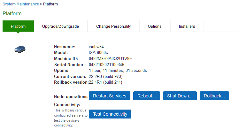Click the blue appliance device icon
Image resolution: width=239 pixels, height=130 pixels.
[20, 49]
